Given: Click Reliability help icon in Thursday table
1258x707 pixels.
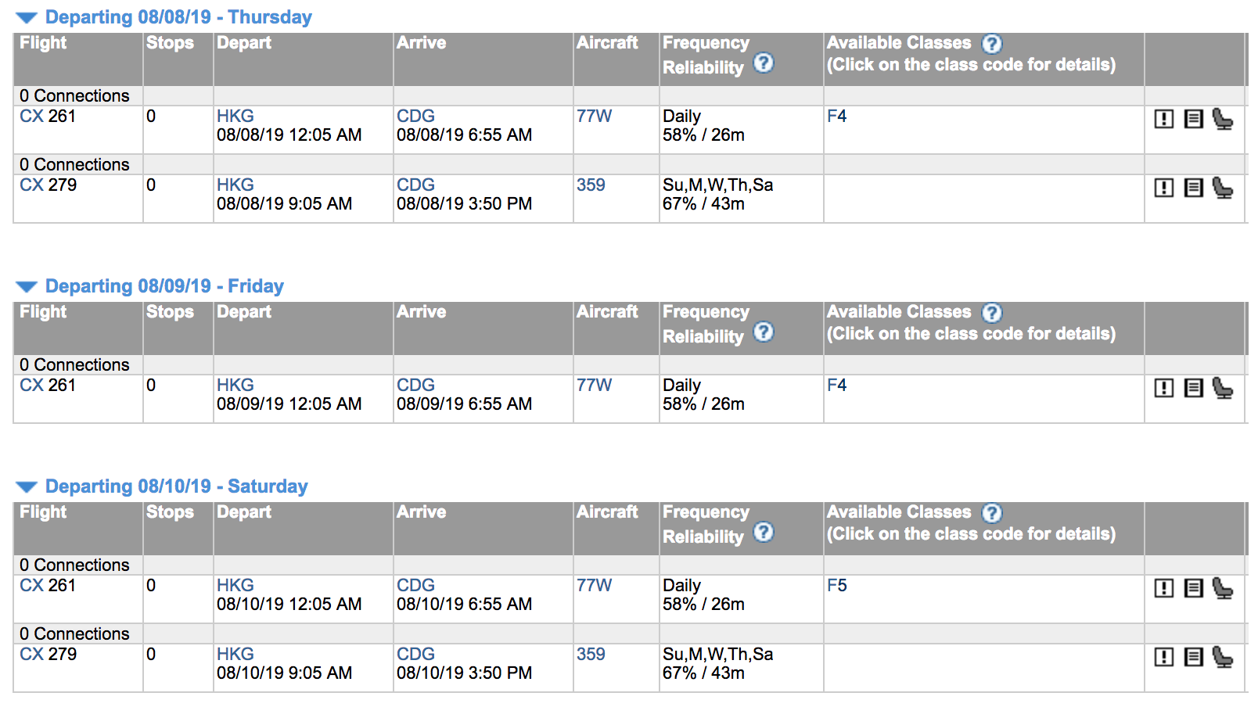Looking at the screenshot, I should (x=764, y=63).
